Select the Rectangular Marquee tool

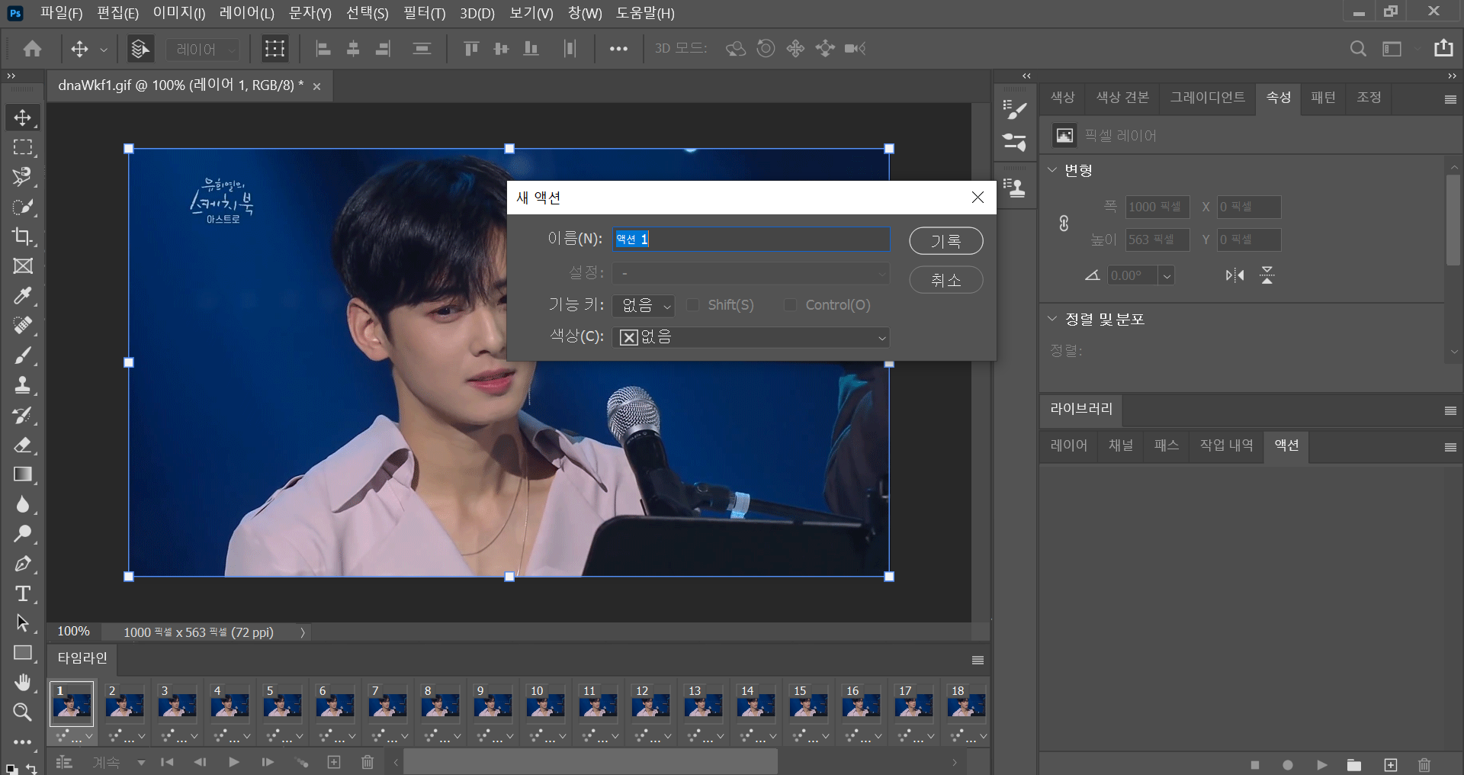click(x=22, y=147)
